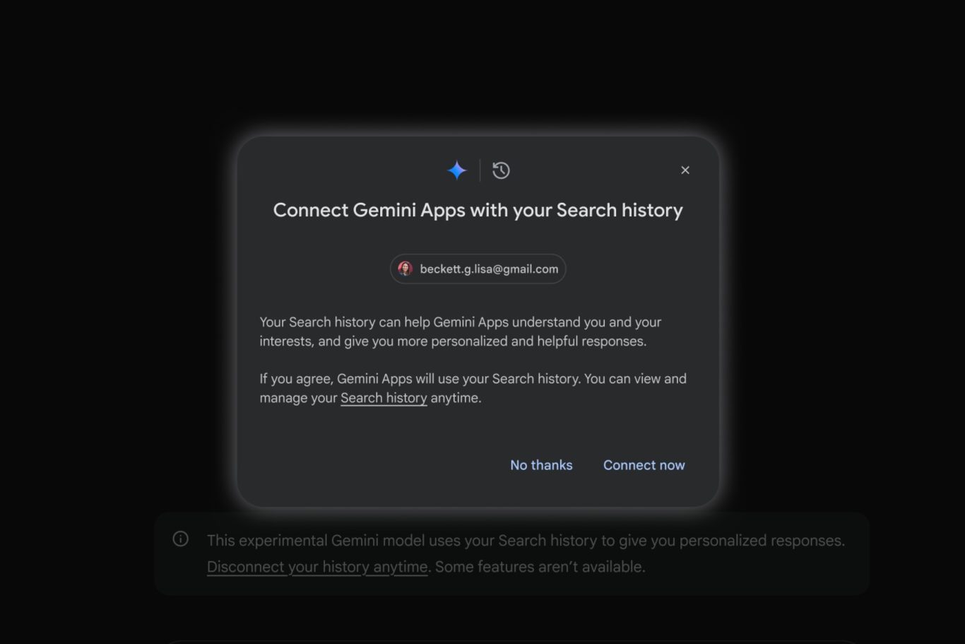The image size is (965, 644).
Task: Click the profile avatar in account chip
Action: coord(405,269)
